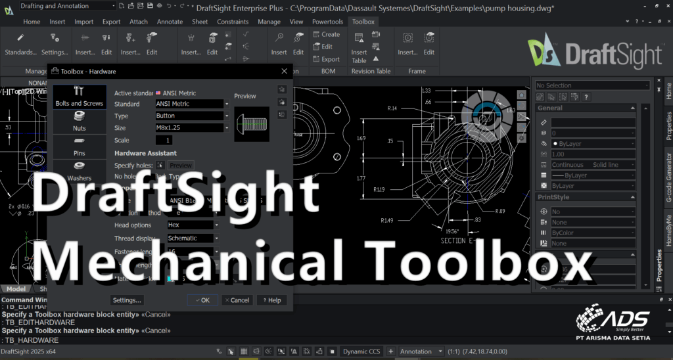The image size is (673, 360).
Task: Open the Standard dropdown showing ANSI Metric
Action: [x=193, y=104]
